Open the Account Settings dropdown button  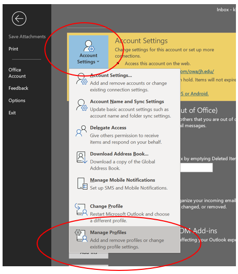pos(88,52)
